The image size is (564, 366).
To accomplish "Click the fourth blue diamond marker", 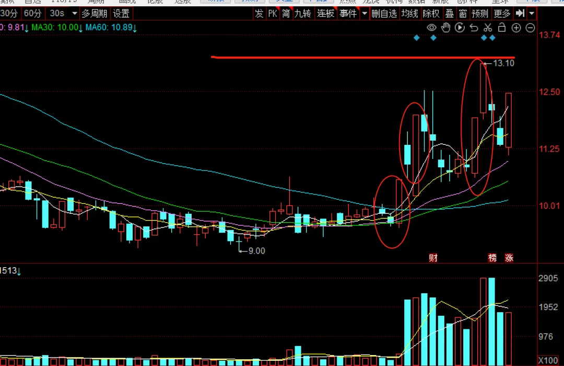I will click(492, 38).
